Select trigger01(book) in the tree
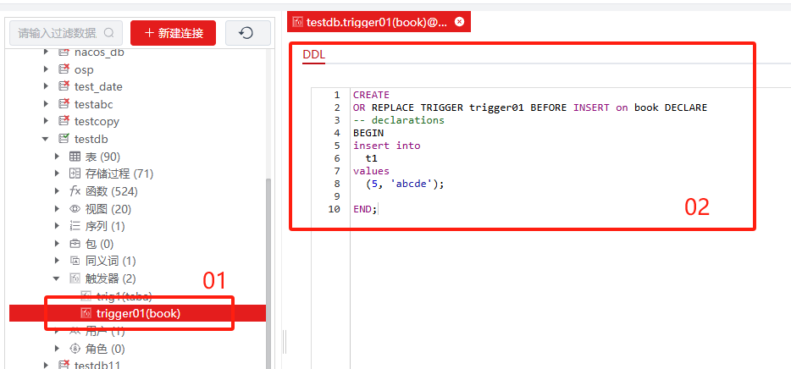This screenshot has height=369, width=791. (138, 313)
